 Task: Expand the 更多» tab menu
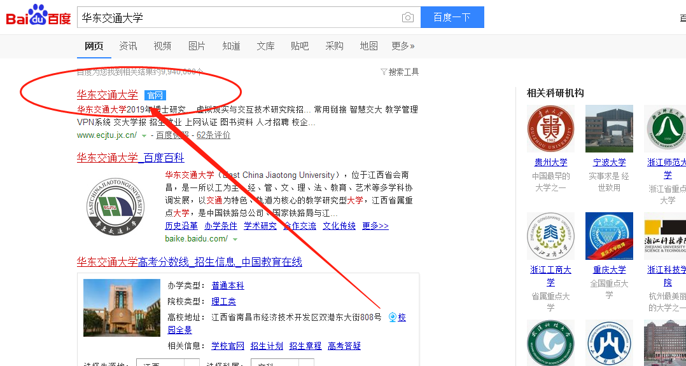(403, 46)
